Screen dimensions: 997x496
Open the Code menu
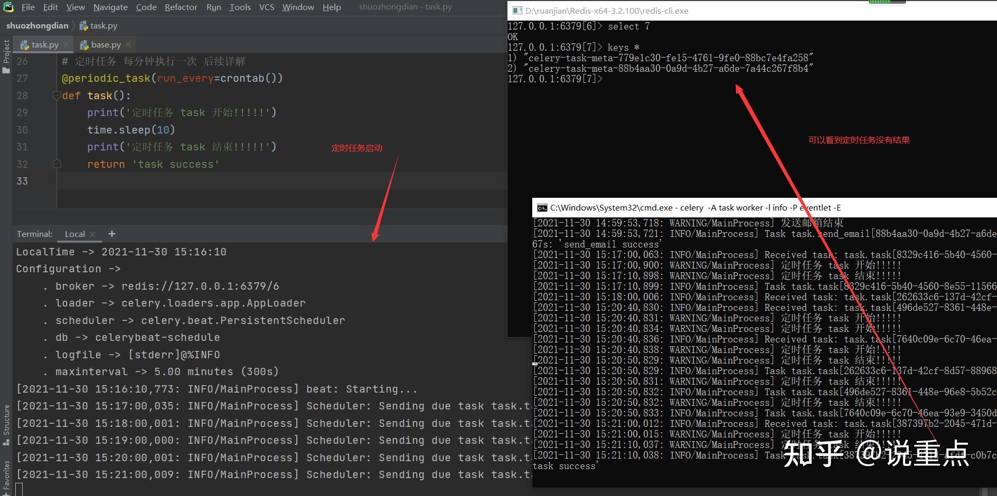coord(146,7)
